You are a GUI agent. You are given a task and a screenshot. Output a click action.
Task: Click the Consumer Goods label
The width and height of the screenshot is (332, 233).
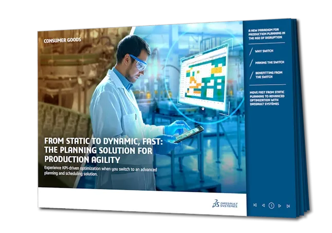coord(62,40)
